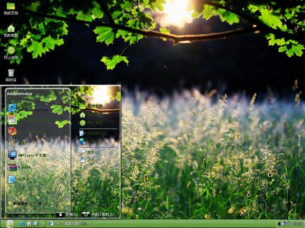
Task: Open the 回收站 recycle bin icon
Action: pos(10,74)
